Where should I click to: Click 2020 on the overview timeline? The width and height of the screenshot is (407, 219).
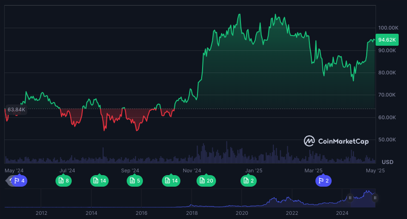(242, 213)
